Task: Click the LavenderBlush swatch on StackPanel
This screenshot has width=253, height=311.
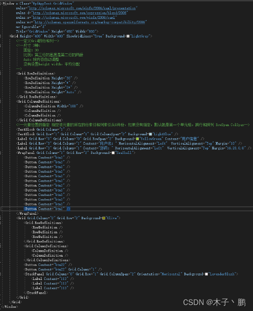Action: (206, 274)
